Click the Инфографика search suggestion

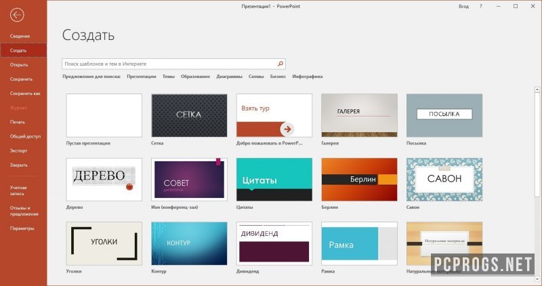[308, 77]
